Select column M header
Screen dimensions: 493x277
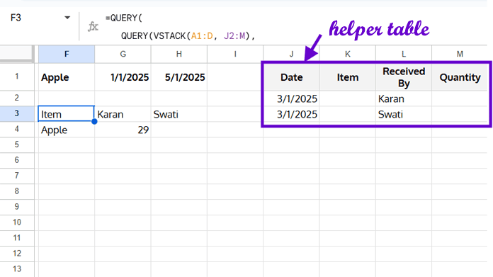tap(460, 54)
